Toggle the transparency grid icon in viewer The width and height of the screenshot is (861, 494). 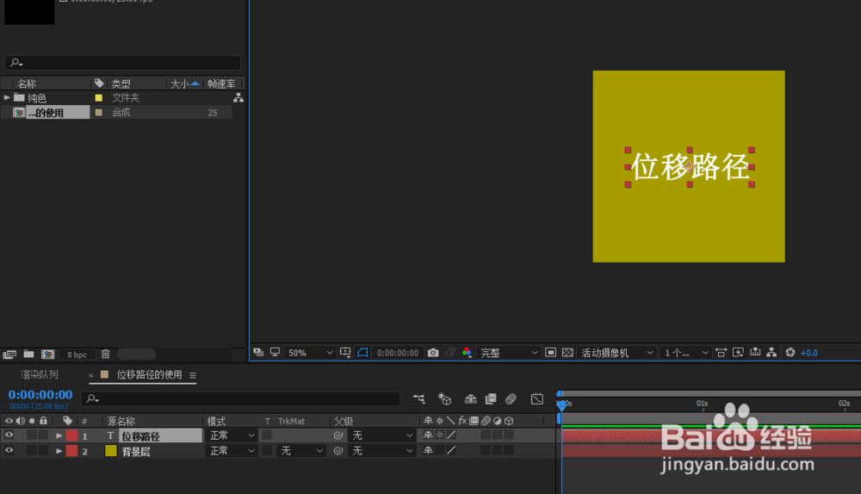(567, 352)
